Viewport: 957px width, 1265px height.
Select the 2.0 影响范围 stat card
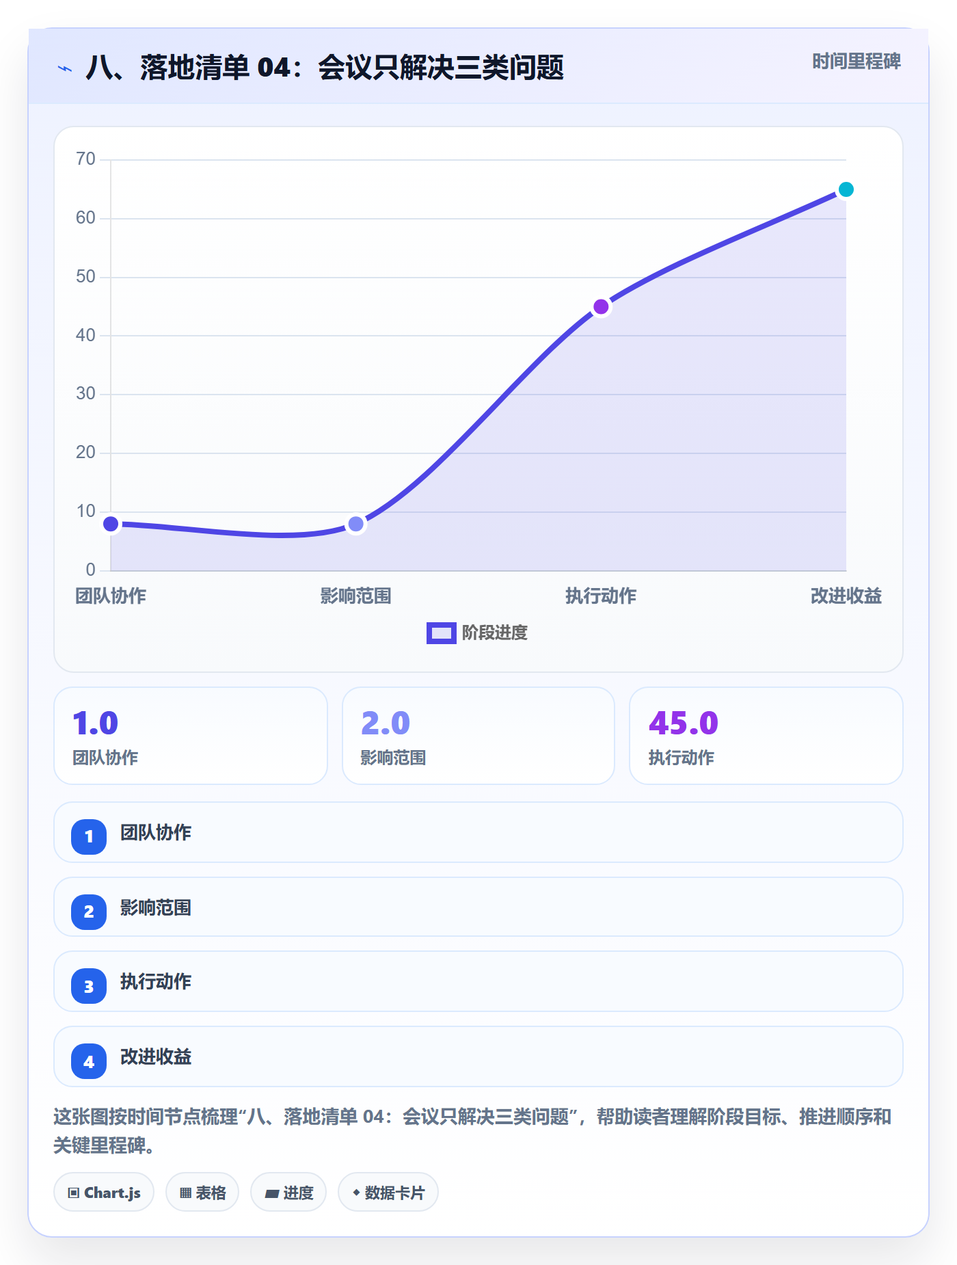pyautogui.click(x=478, y=736)
